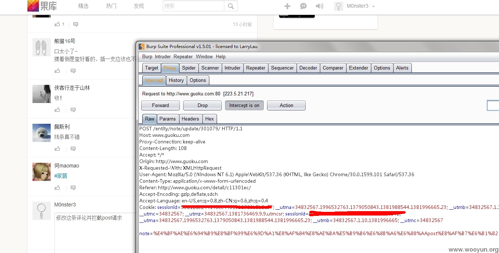This screenshot has width=499, height=253.
Task: Click M0nster3 avatar in header
Action: coord(339,6)
